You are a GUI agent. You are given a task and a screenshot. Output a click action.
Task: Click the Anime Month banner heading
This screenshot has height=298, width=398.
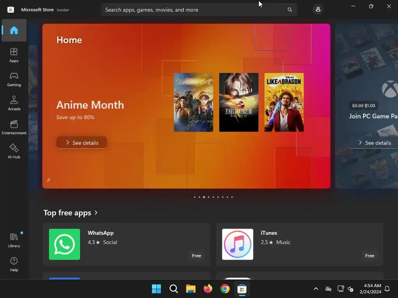click(90, 105)
